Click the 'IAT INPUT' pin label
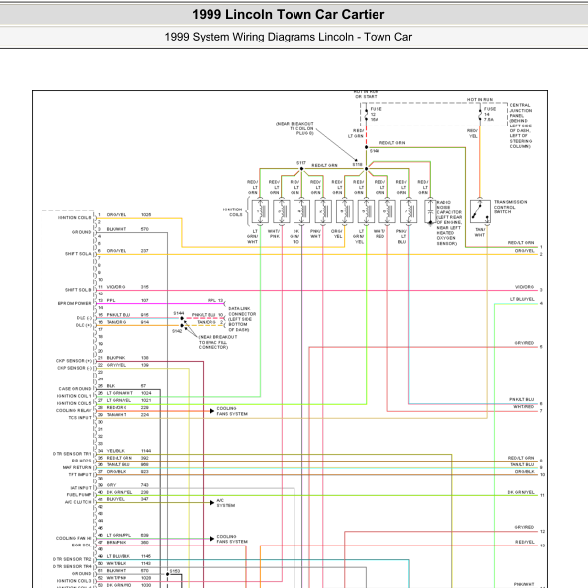The height and width of the screenshot is (588, 588). pos(81,488)
